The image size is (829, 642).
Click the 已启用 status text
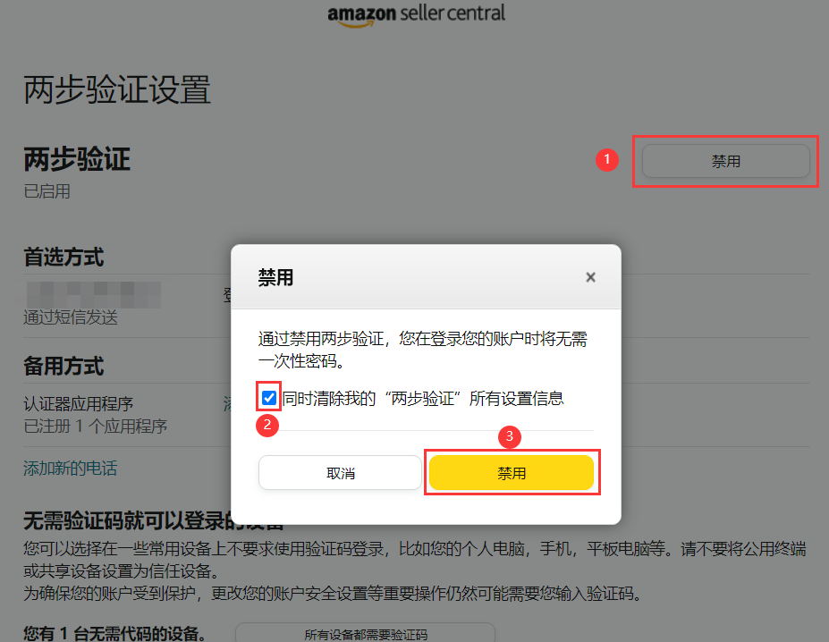tap(47, 191)
